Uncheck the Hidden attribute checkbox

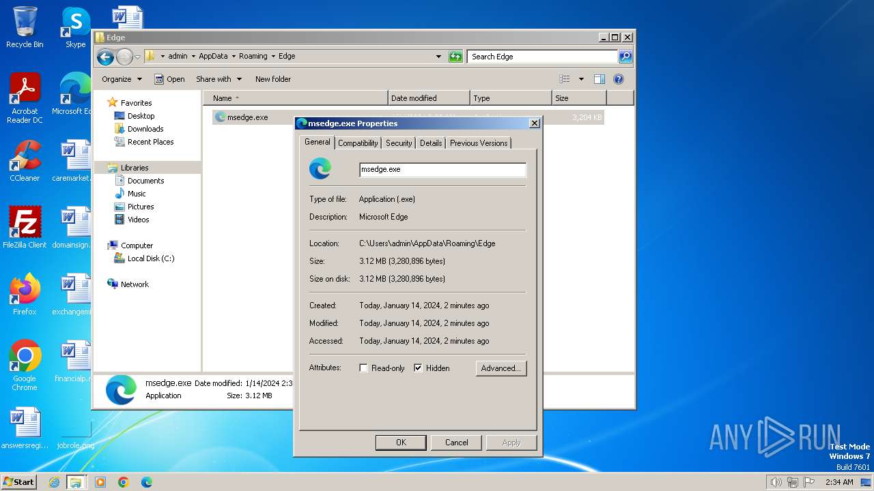pyautogui.click(x=418, y=368)
